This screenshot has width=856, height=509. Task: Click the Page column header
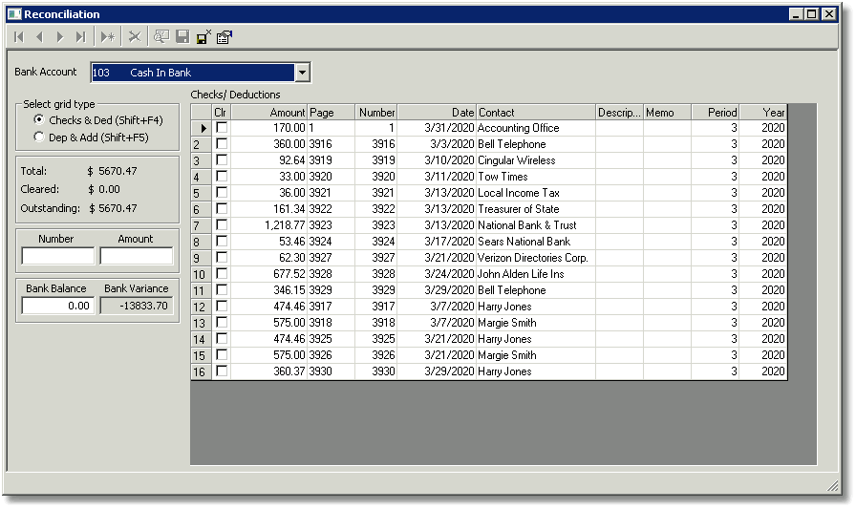331,113
